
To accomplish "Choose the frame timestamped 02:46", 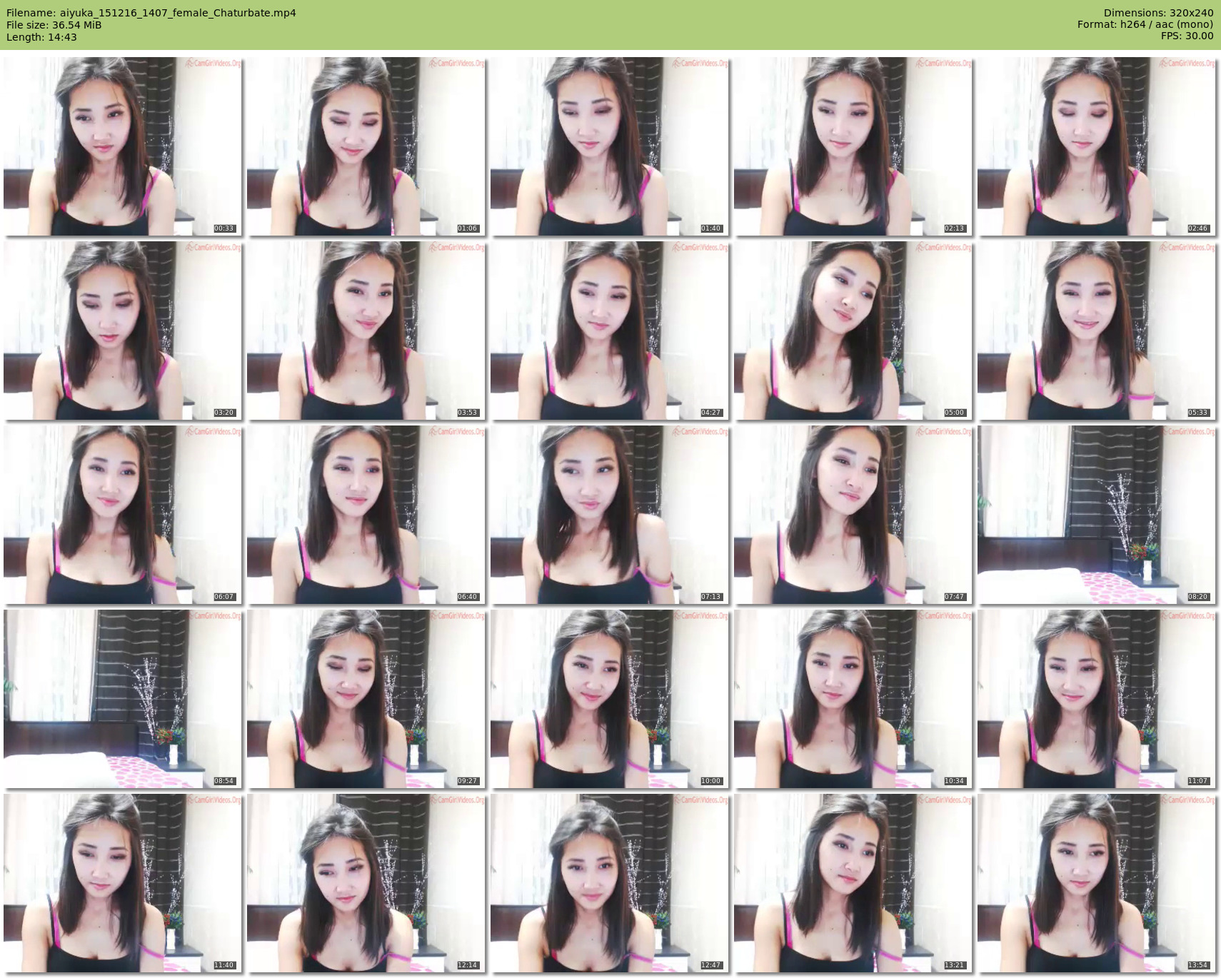I will (x=1096, y=146).
